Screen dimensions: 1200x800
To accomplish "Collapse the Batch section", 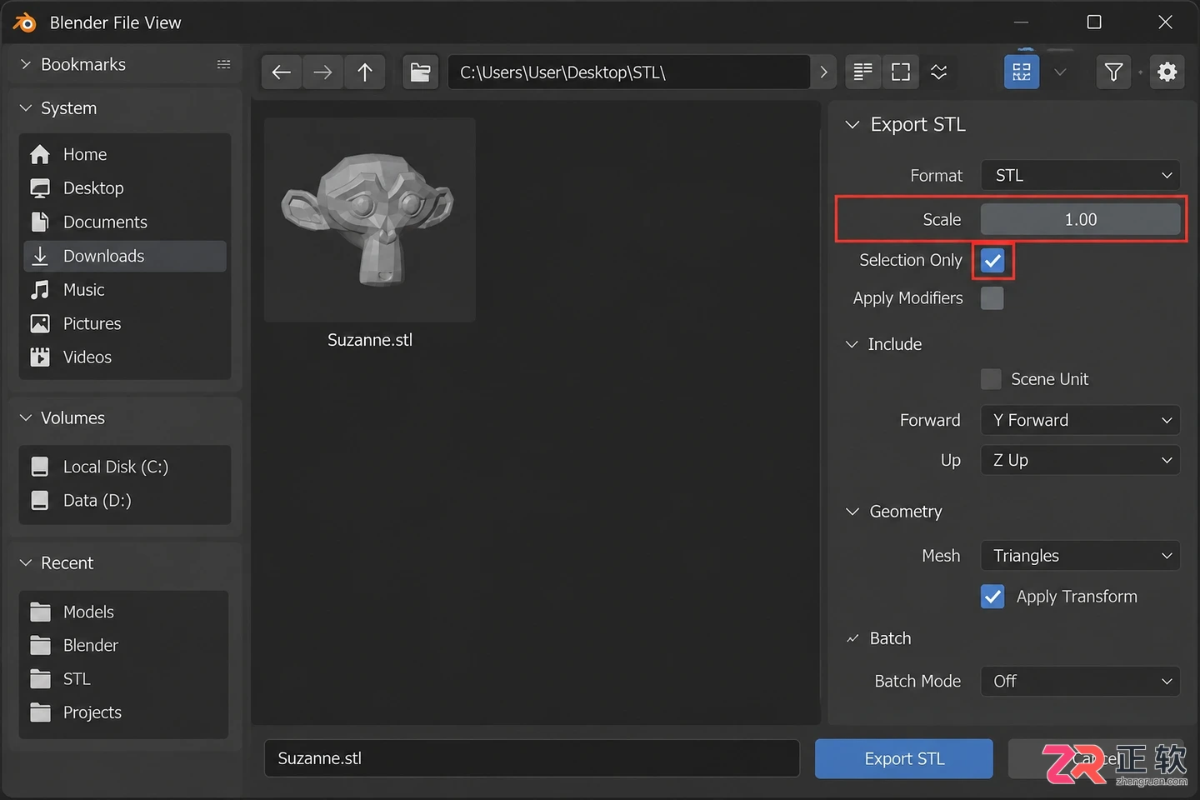I will tap(852, 638).
